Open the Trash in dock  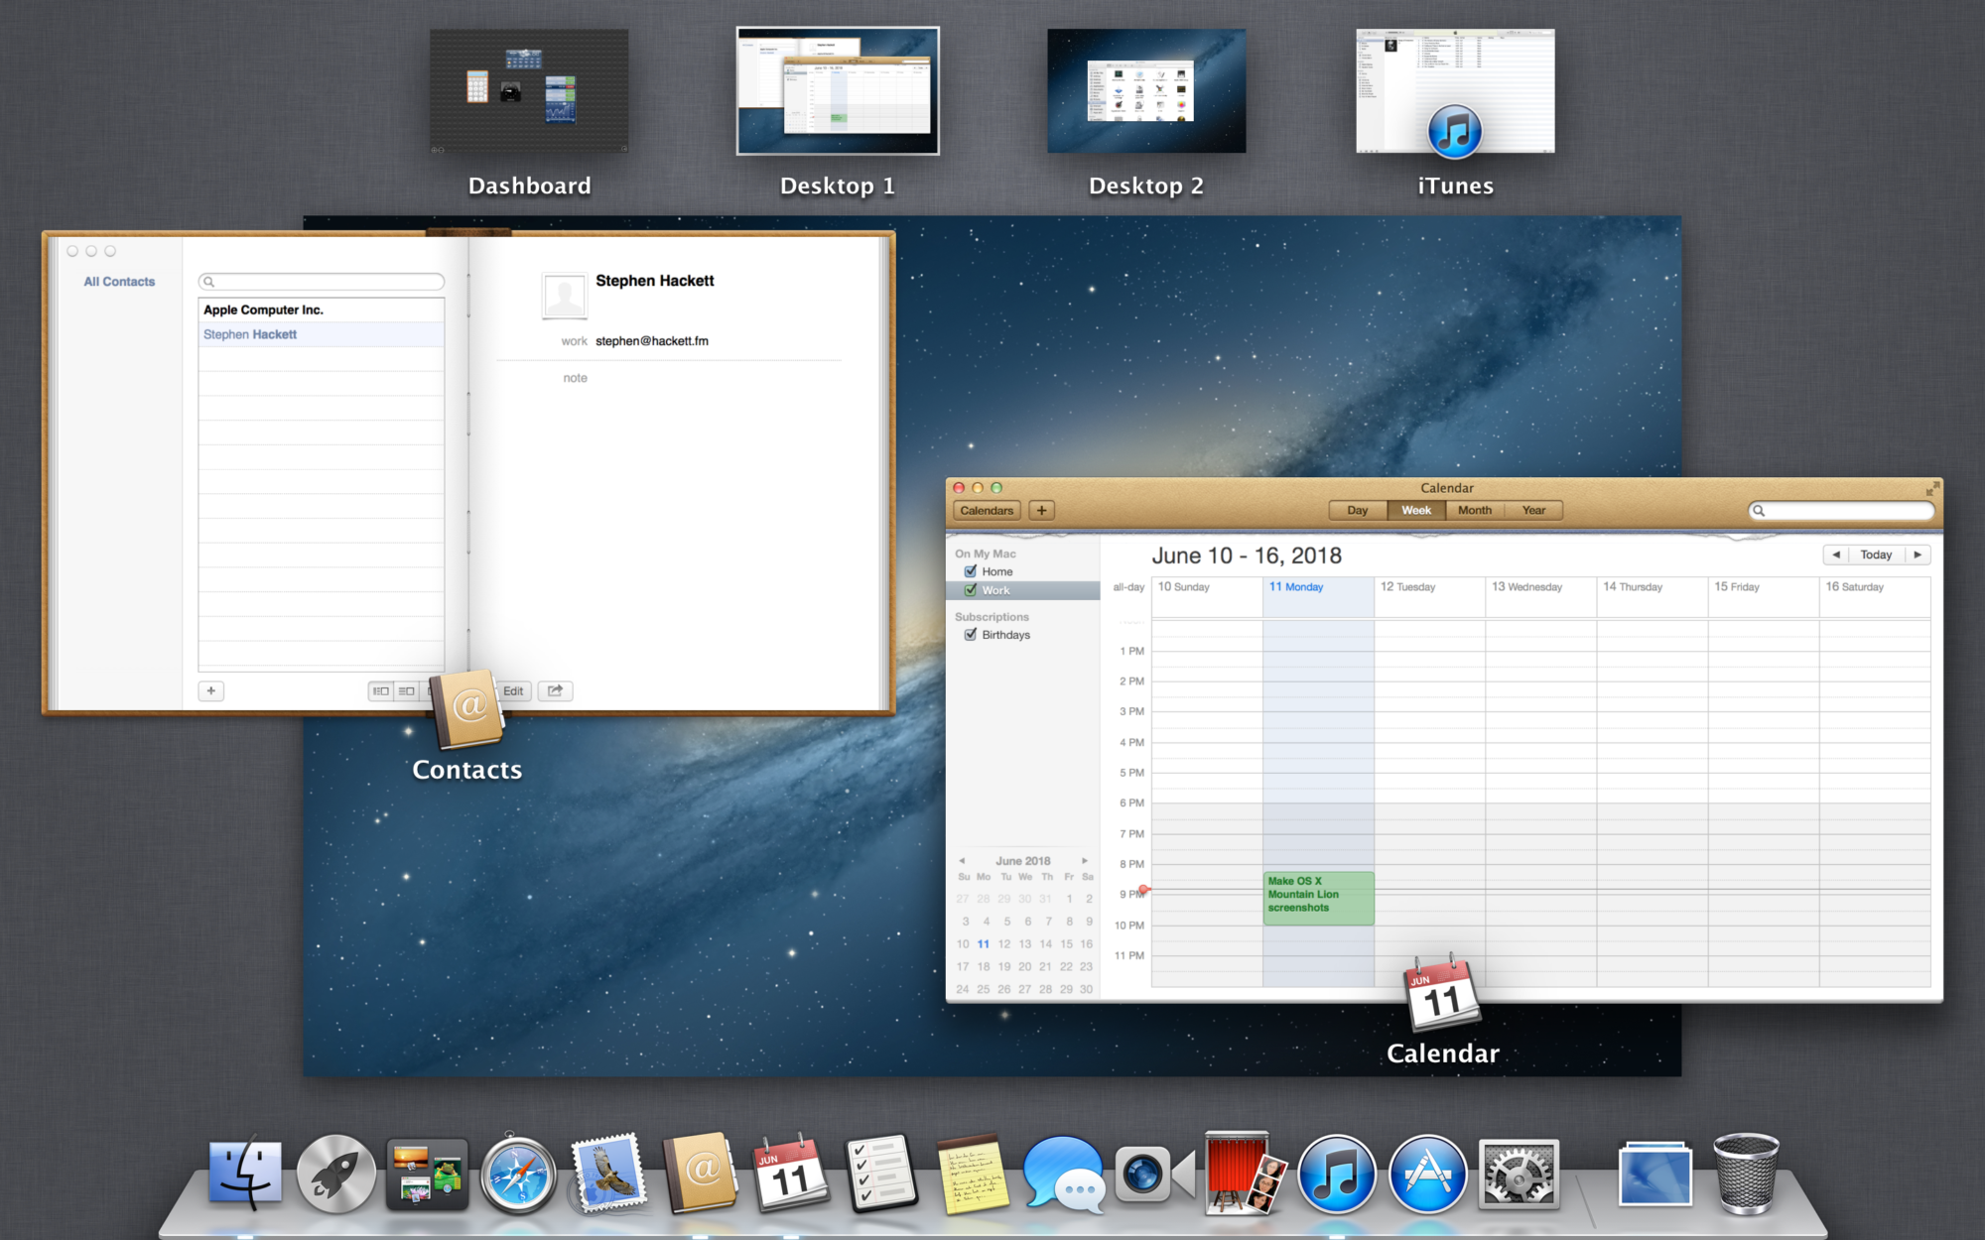coord(1746,1175)
